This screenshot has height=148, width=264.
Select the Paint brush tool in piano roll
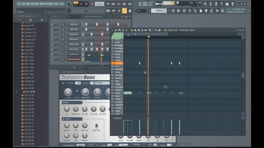(135, 30)
